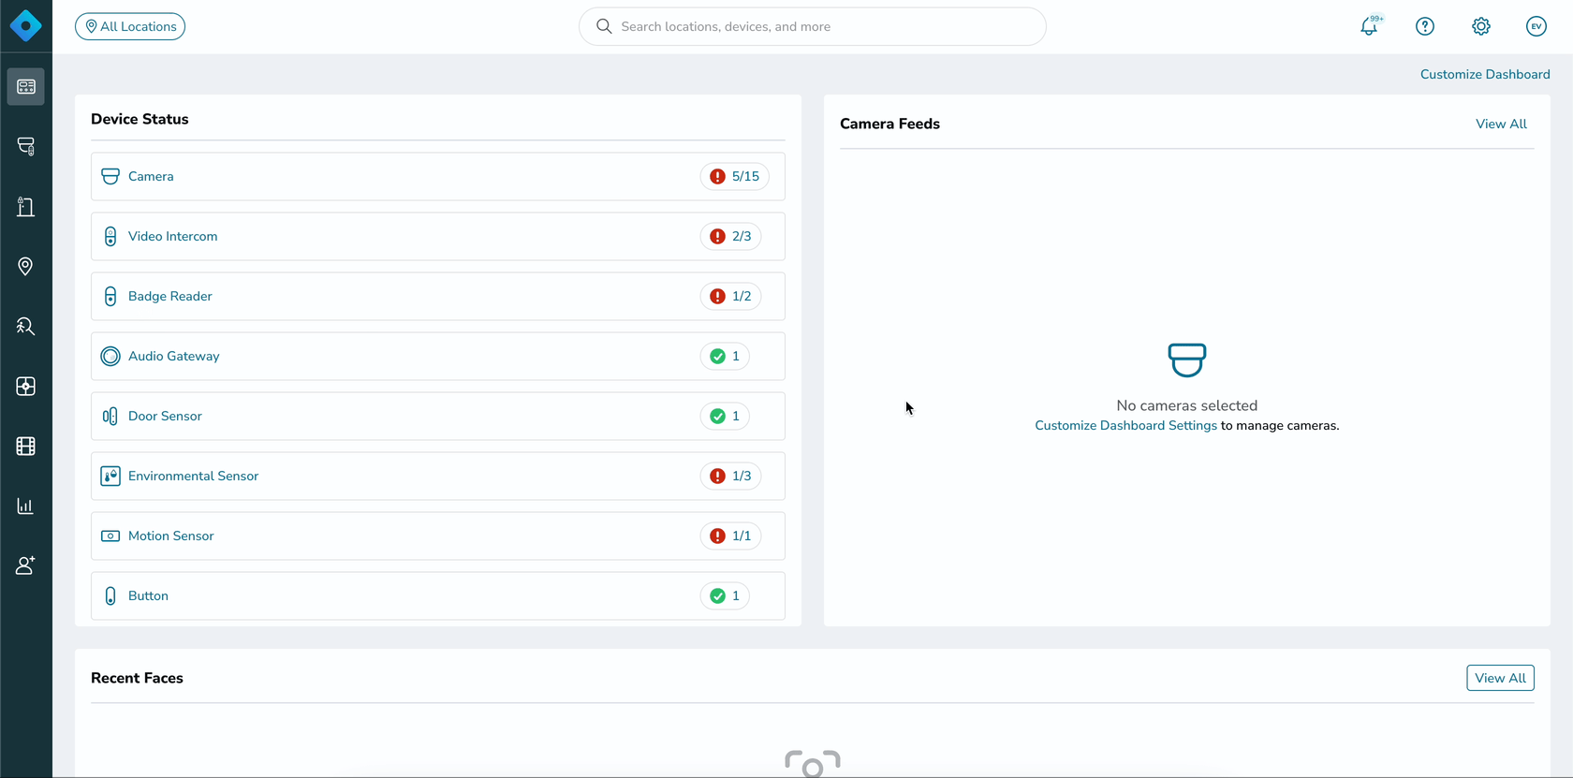The height and width of the screenshot is (778, 1573).
Task: Select the Motion Sensor row label
Action: click(x=171, y=536)
